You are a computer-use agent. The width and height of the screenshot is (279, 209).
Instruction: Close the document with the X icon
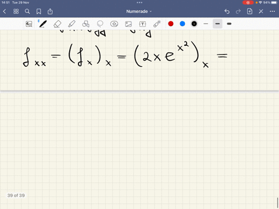point(261,12)
